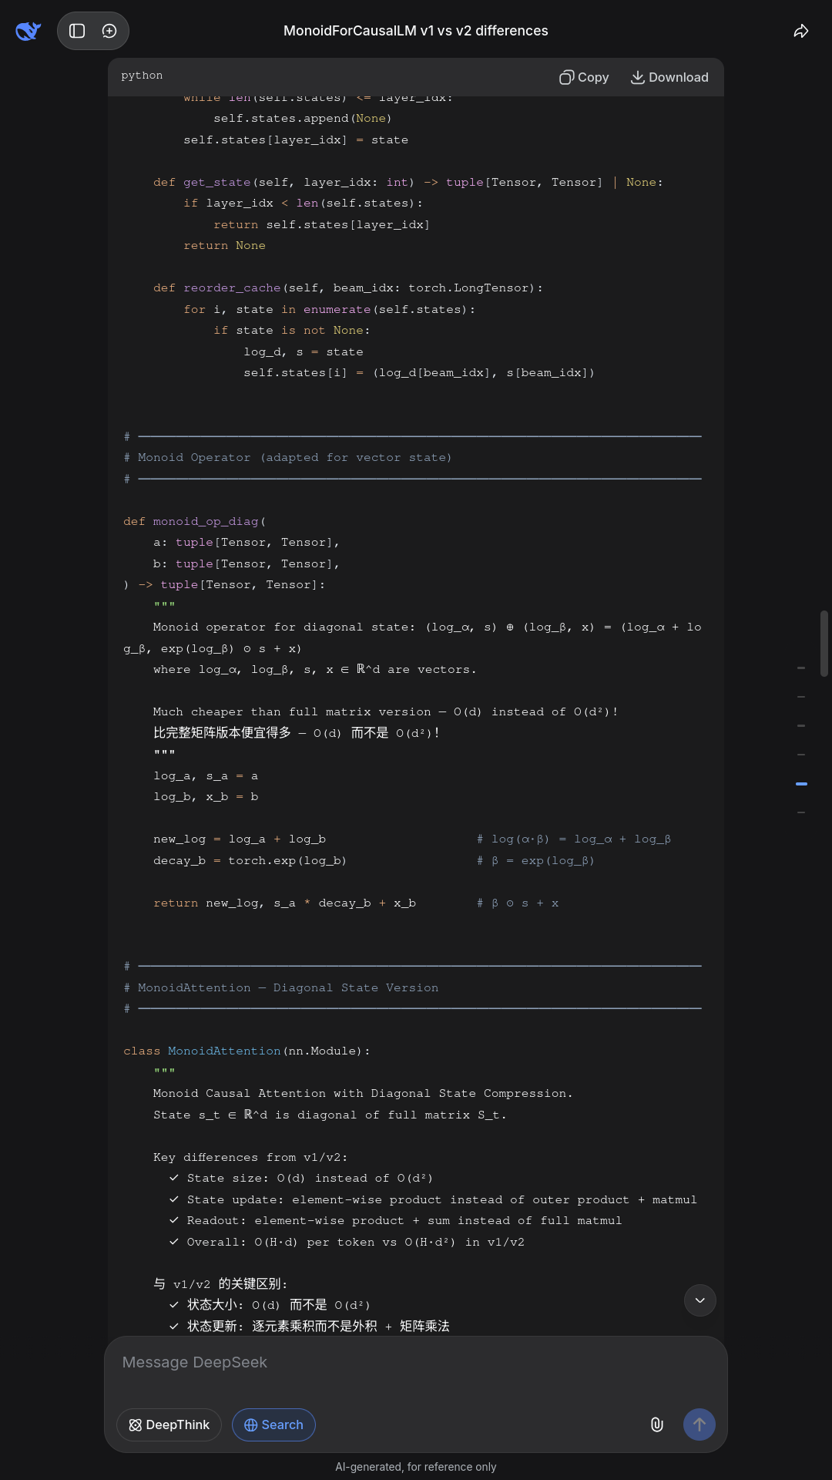Image resolution: width=832 pixels, height=1480 pixels.
Task: Select the second message marker from top
Action: (x=801, y=697)
